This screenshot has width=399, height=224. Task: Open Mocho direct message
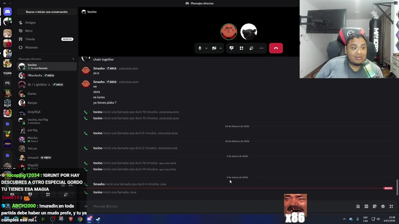[x=47, y=139]
